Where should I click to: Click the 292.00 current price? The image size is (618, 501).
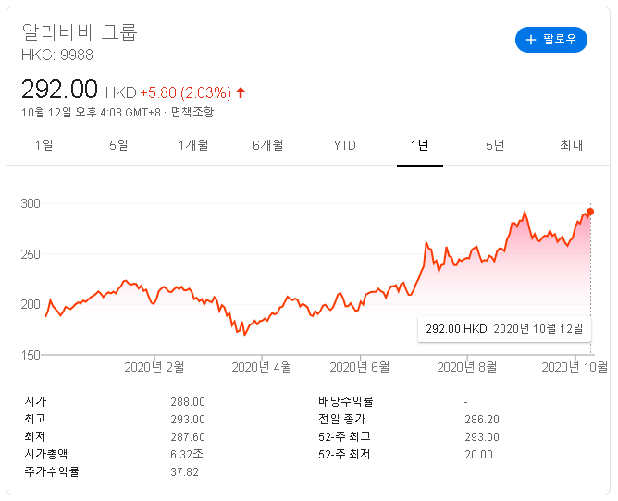[x=59, y=89]
